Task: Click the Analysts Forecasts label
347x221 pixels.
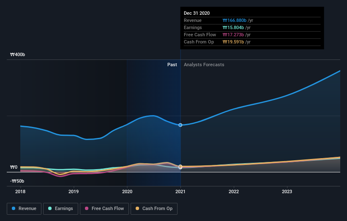Action: pos(204,65)
